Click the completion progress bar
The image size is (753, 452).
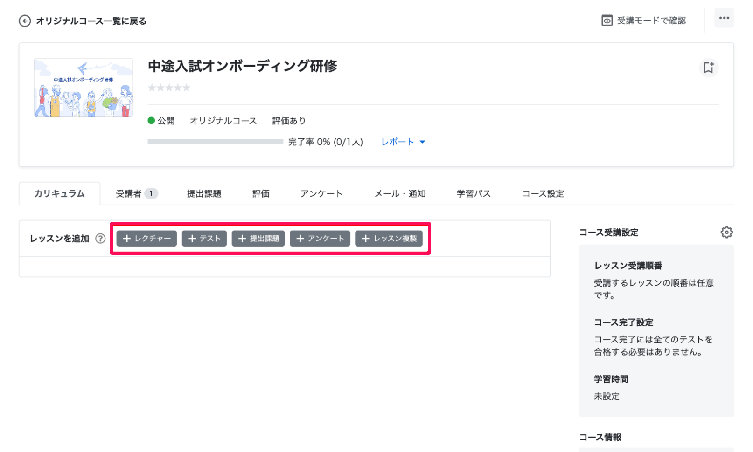point(215,142)
